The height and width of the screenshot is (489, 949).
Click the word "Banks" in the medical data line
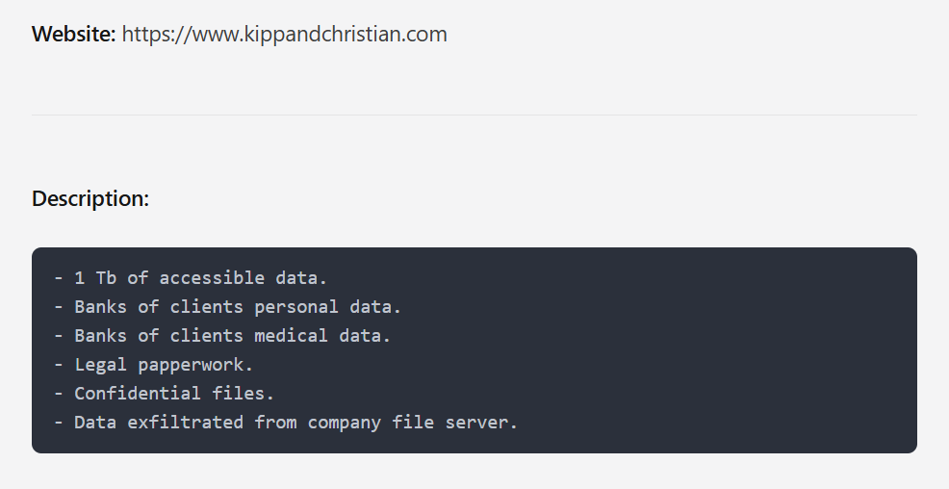coord(100,336)
